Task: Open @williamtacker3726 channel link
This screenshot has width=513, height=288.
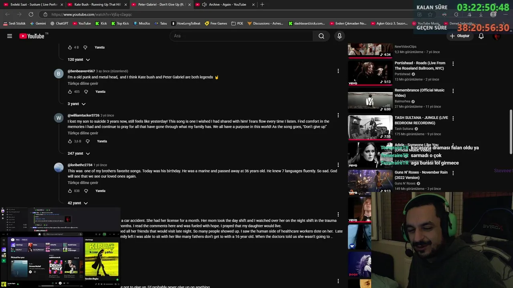Action: pyautogui.click(x=83, y=115)
